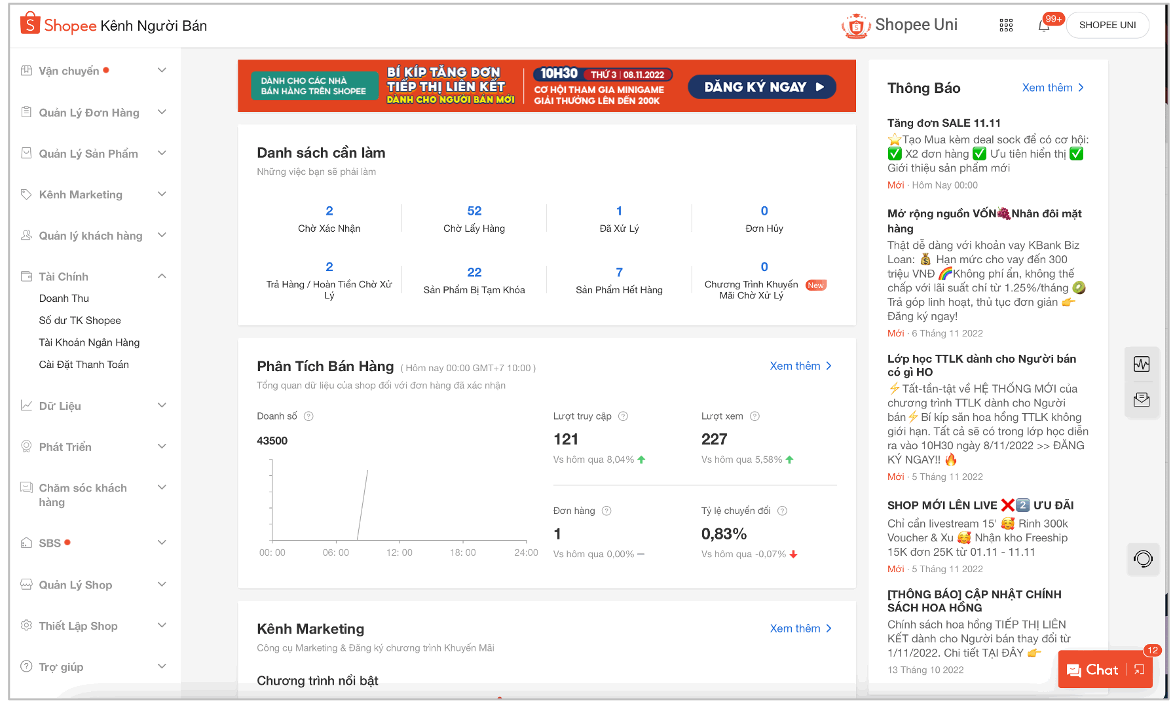Click help icon beside Tỷ lệ chuyển đổi
The height and width of the screenshot is (707, 1173).
click(782, 511)
